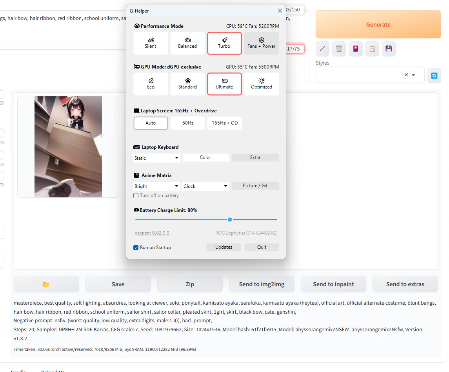Screen dimensions: 449x372
Task: Click the orange Generate button
Action: [378, 25]
